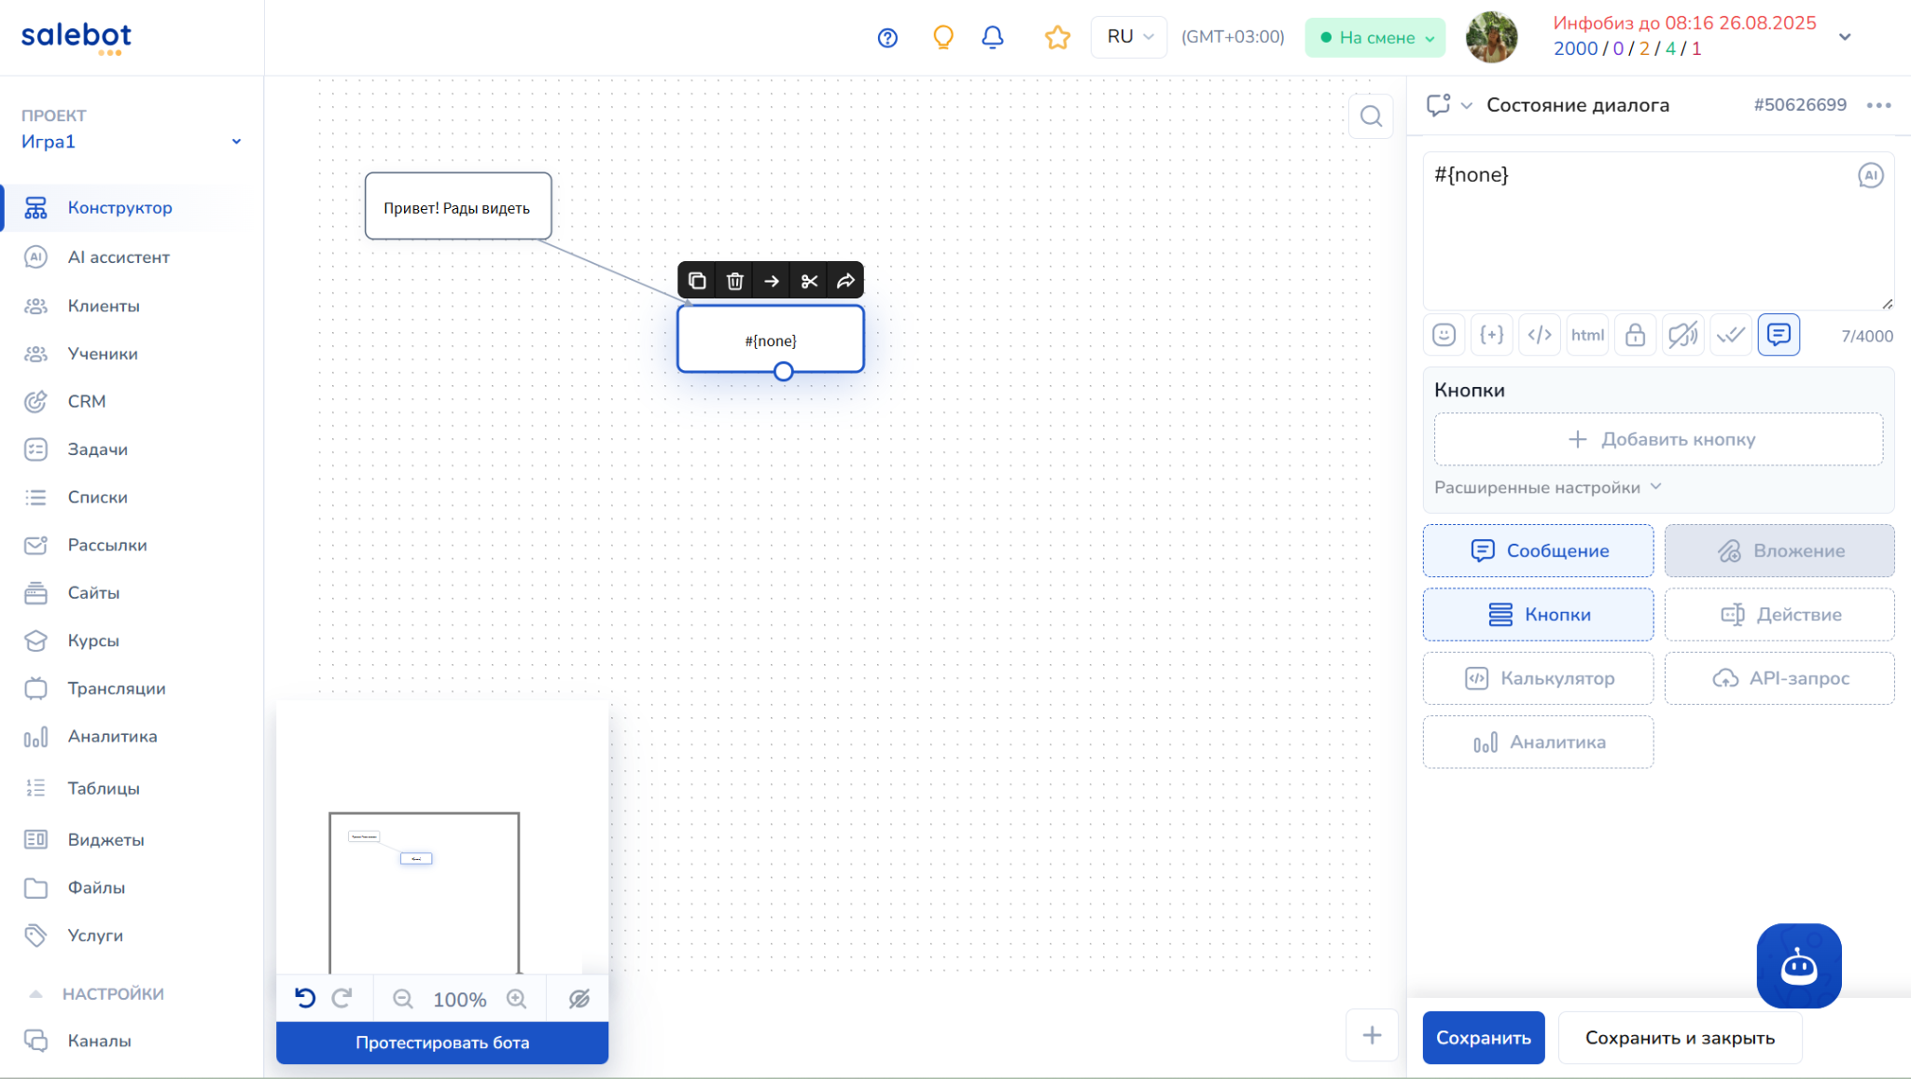Toggle minimap visibility eye icon
The image size is (1911, 1079).
(x=579, y=999)
